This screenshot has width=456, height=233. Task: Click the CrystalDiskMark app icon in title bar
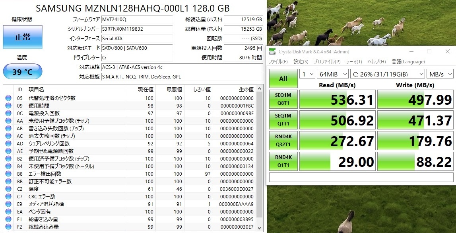(x=272, y=51)
